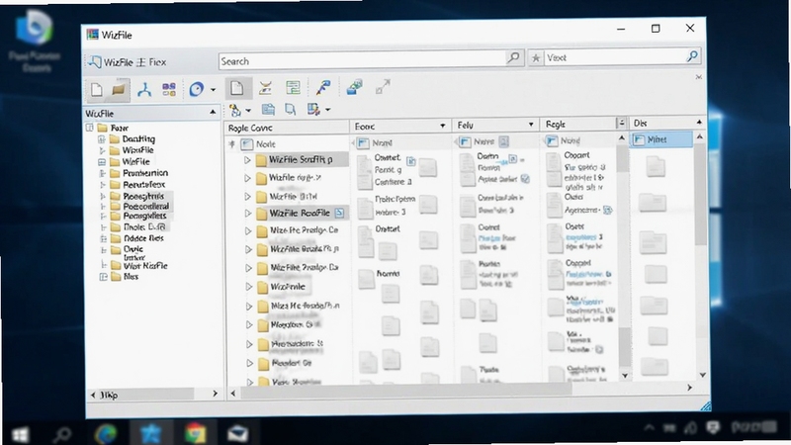Click the new blank document toolbar icon
Viewport: 791px width, 445px height.
tap(96, 90)
